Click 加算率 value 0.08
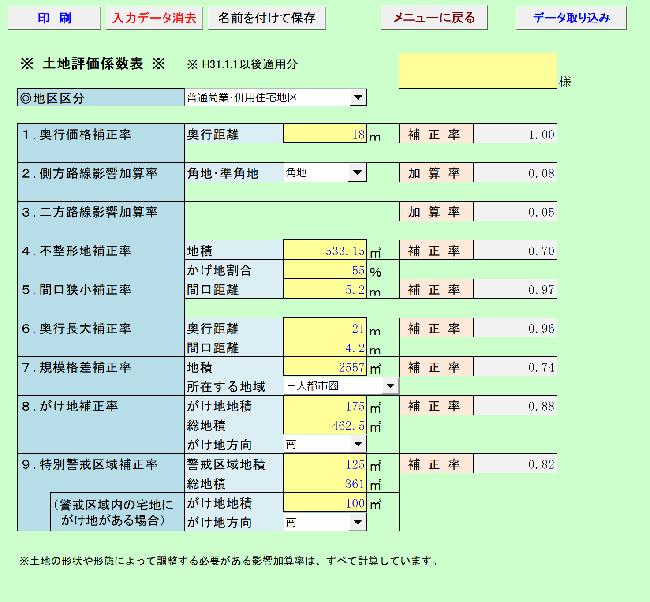Image resolution: width=650 pixels, height=602 pixels. 515,172
